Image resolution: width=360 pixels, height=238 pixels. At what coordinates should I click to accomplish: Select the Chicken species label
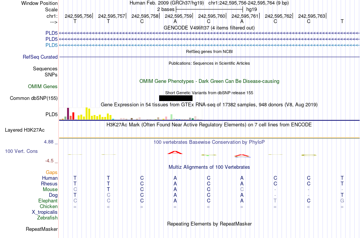tap(49, 206)
